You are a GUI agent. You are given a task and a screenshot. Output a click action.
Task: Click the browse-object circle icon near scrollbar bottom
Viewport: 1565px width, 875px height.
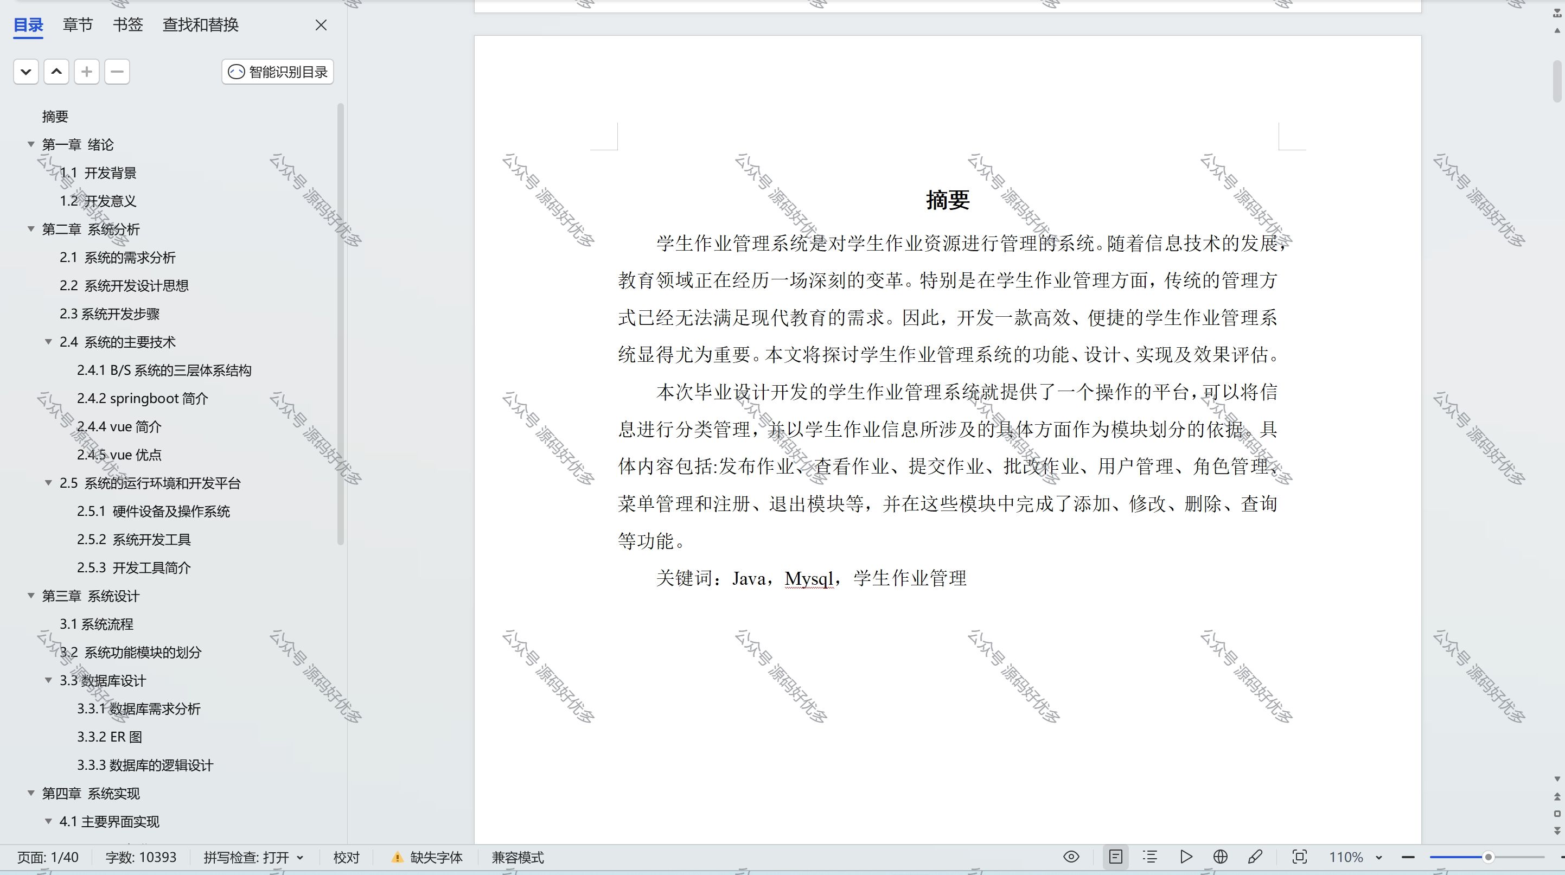click(x=1557, y=814)
